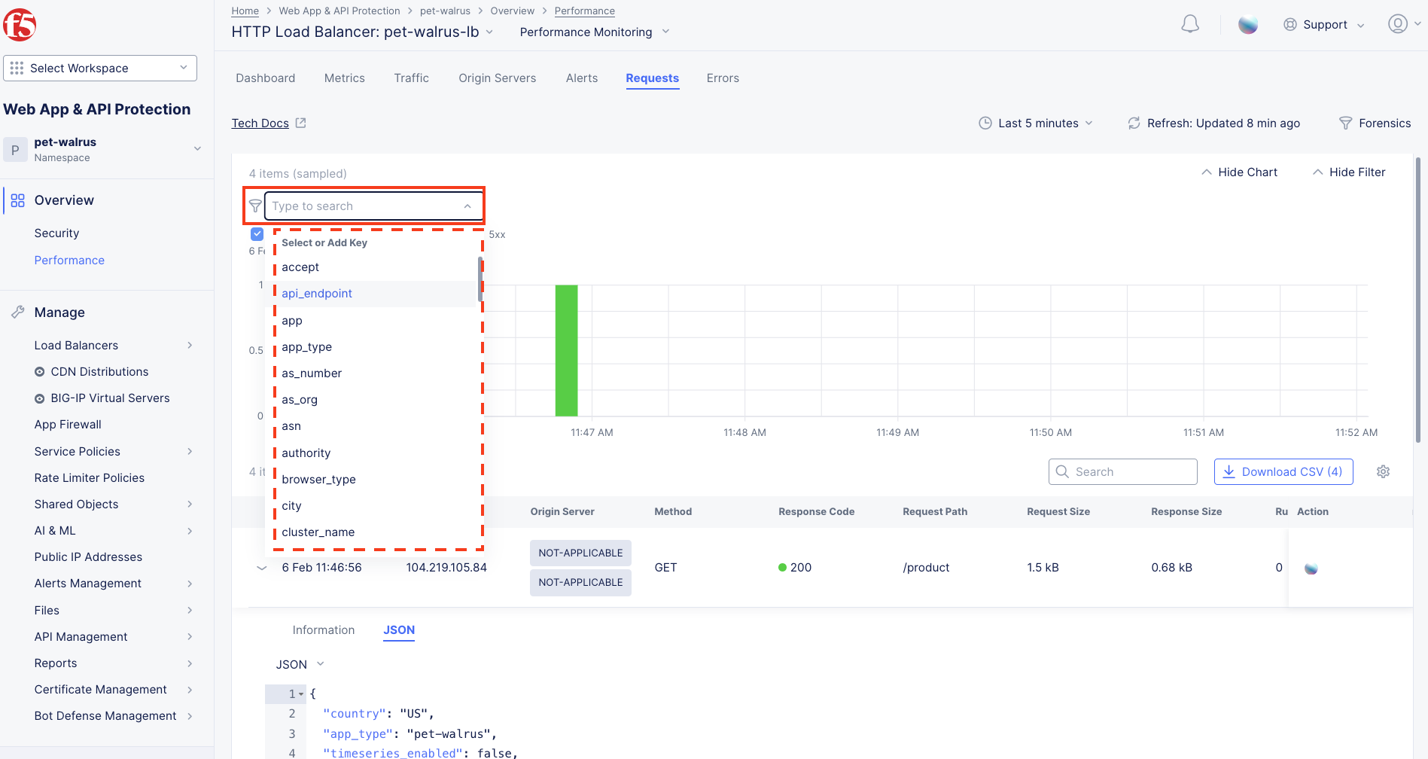
Task: Click Download CSV (4) button
Action: click(1283, 471)
